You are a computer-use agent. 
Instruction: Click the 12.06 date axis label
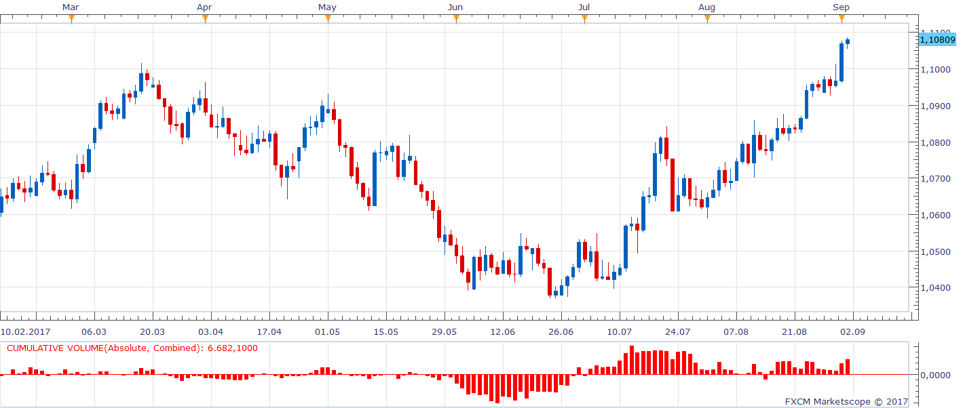pos(503,332)
